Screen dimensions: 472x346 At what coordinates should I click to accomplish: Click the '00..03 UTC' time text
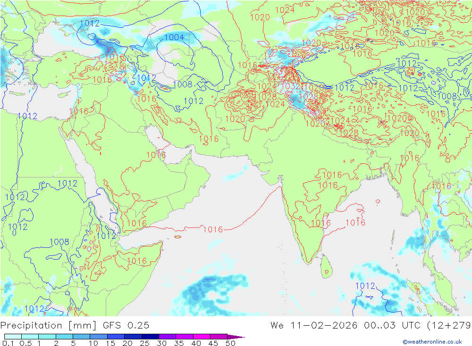pyautogui.click(x=393, y=325)
